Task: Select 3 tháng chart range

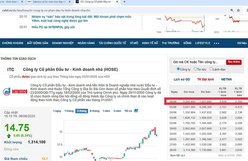Action: tap(82, 111)
